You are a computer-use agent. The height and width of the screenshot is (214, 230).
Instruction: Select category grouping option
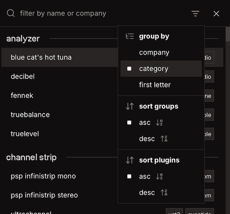click(153, 69)
